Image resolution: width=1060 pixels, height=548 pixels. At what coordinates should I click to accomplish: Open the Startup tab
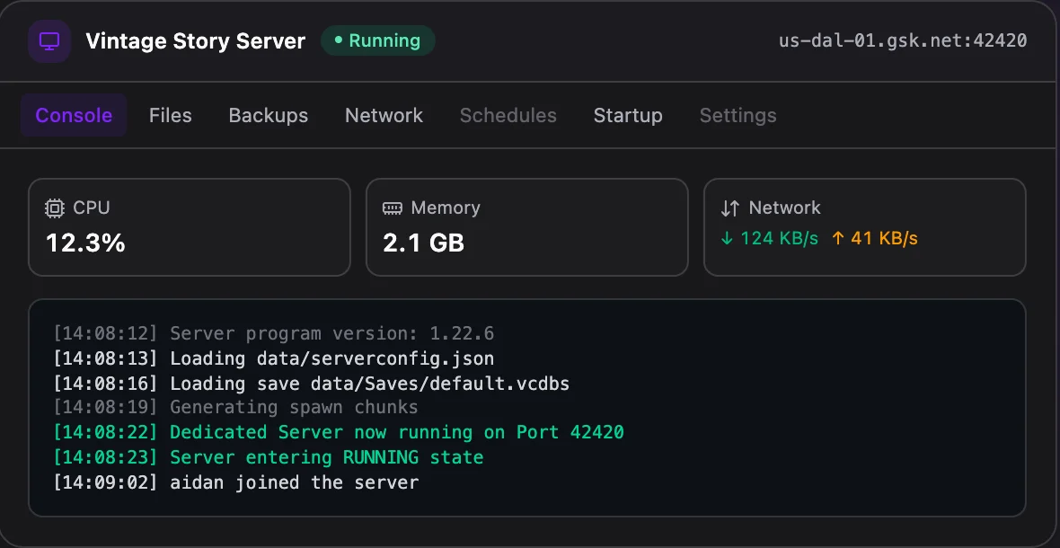coord(628,116)
